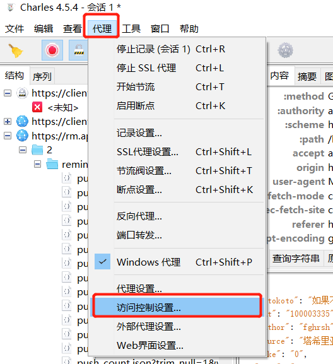Open the gear settings icon in toolbar
Screen dimensions: 333x364
click(x=286, y=50)
